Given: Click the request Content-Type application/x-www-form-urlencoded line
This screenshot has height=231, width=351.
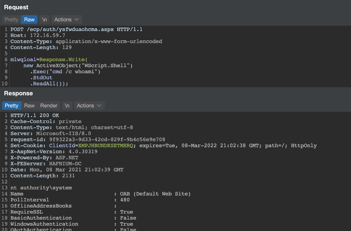Looking at the screenshot, I should [86, 41].
